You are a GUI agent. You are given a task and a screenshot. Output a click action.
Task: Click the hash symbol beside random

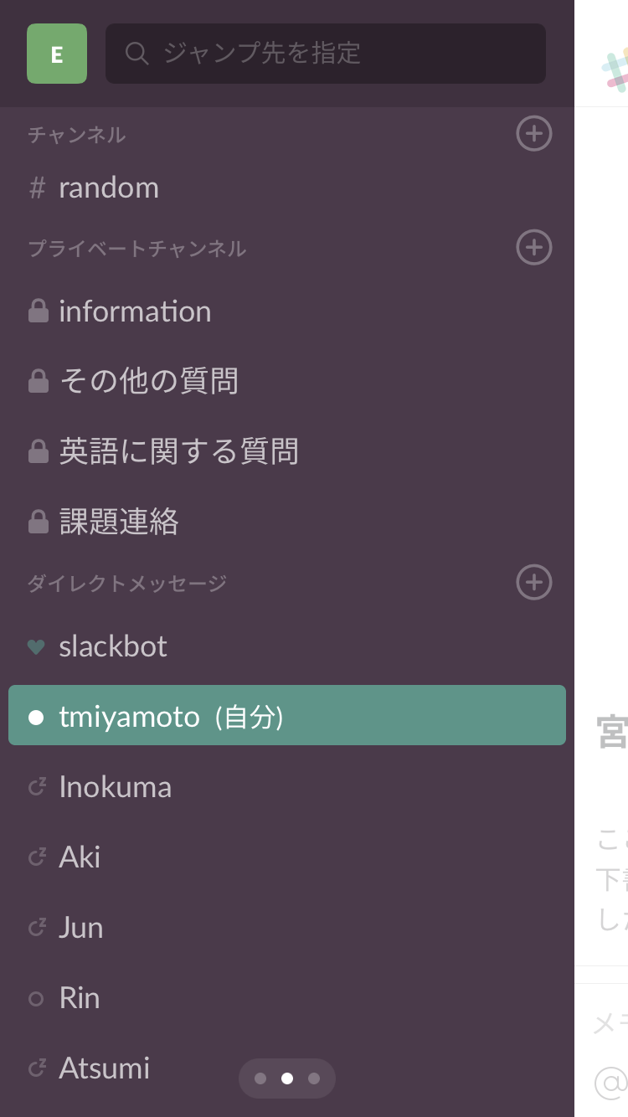click(37, 188)
